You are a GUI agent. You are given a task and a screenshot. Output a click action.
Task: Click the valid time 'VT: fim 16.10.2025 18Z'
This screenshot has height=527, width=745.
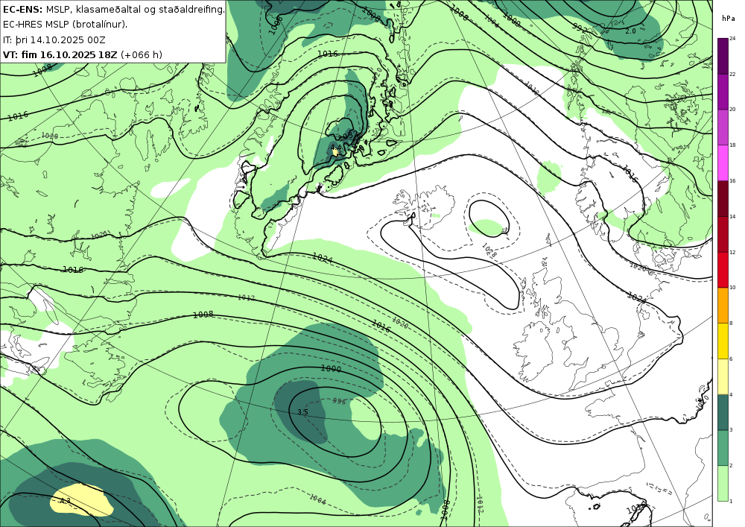60,54
